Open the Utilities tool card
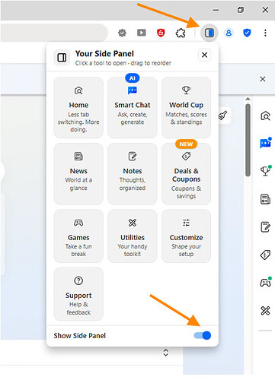This screenshot has width=275, height=380. [x=133, y=236]
